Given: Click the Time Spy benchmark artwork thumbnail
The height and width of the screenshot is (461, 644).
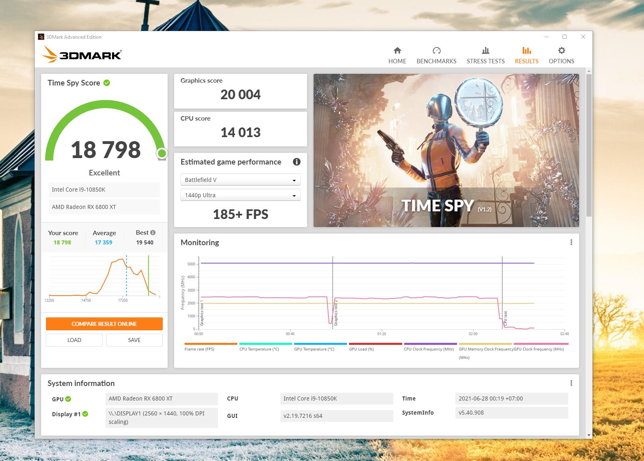Looking at the screenshot, I should coord(446,150).
